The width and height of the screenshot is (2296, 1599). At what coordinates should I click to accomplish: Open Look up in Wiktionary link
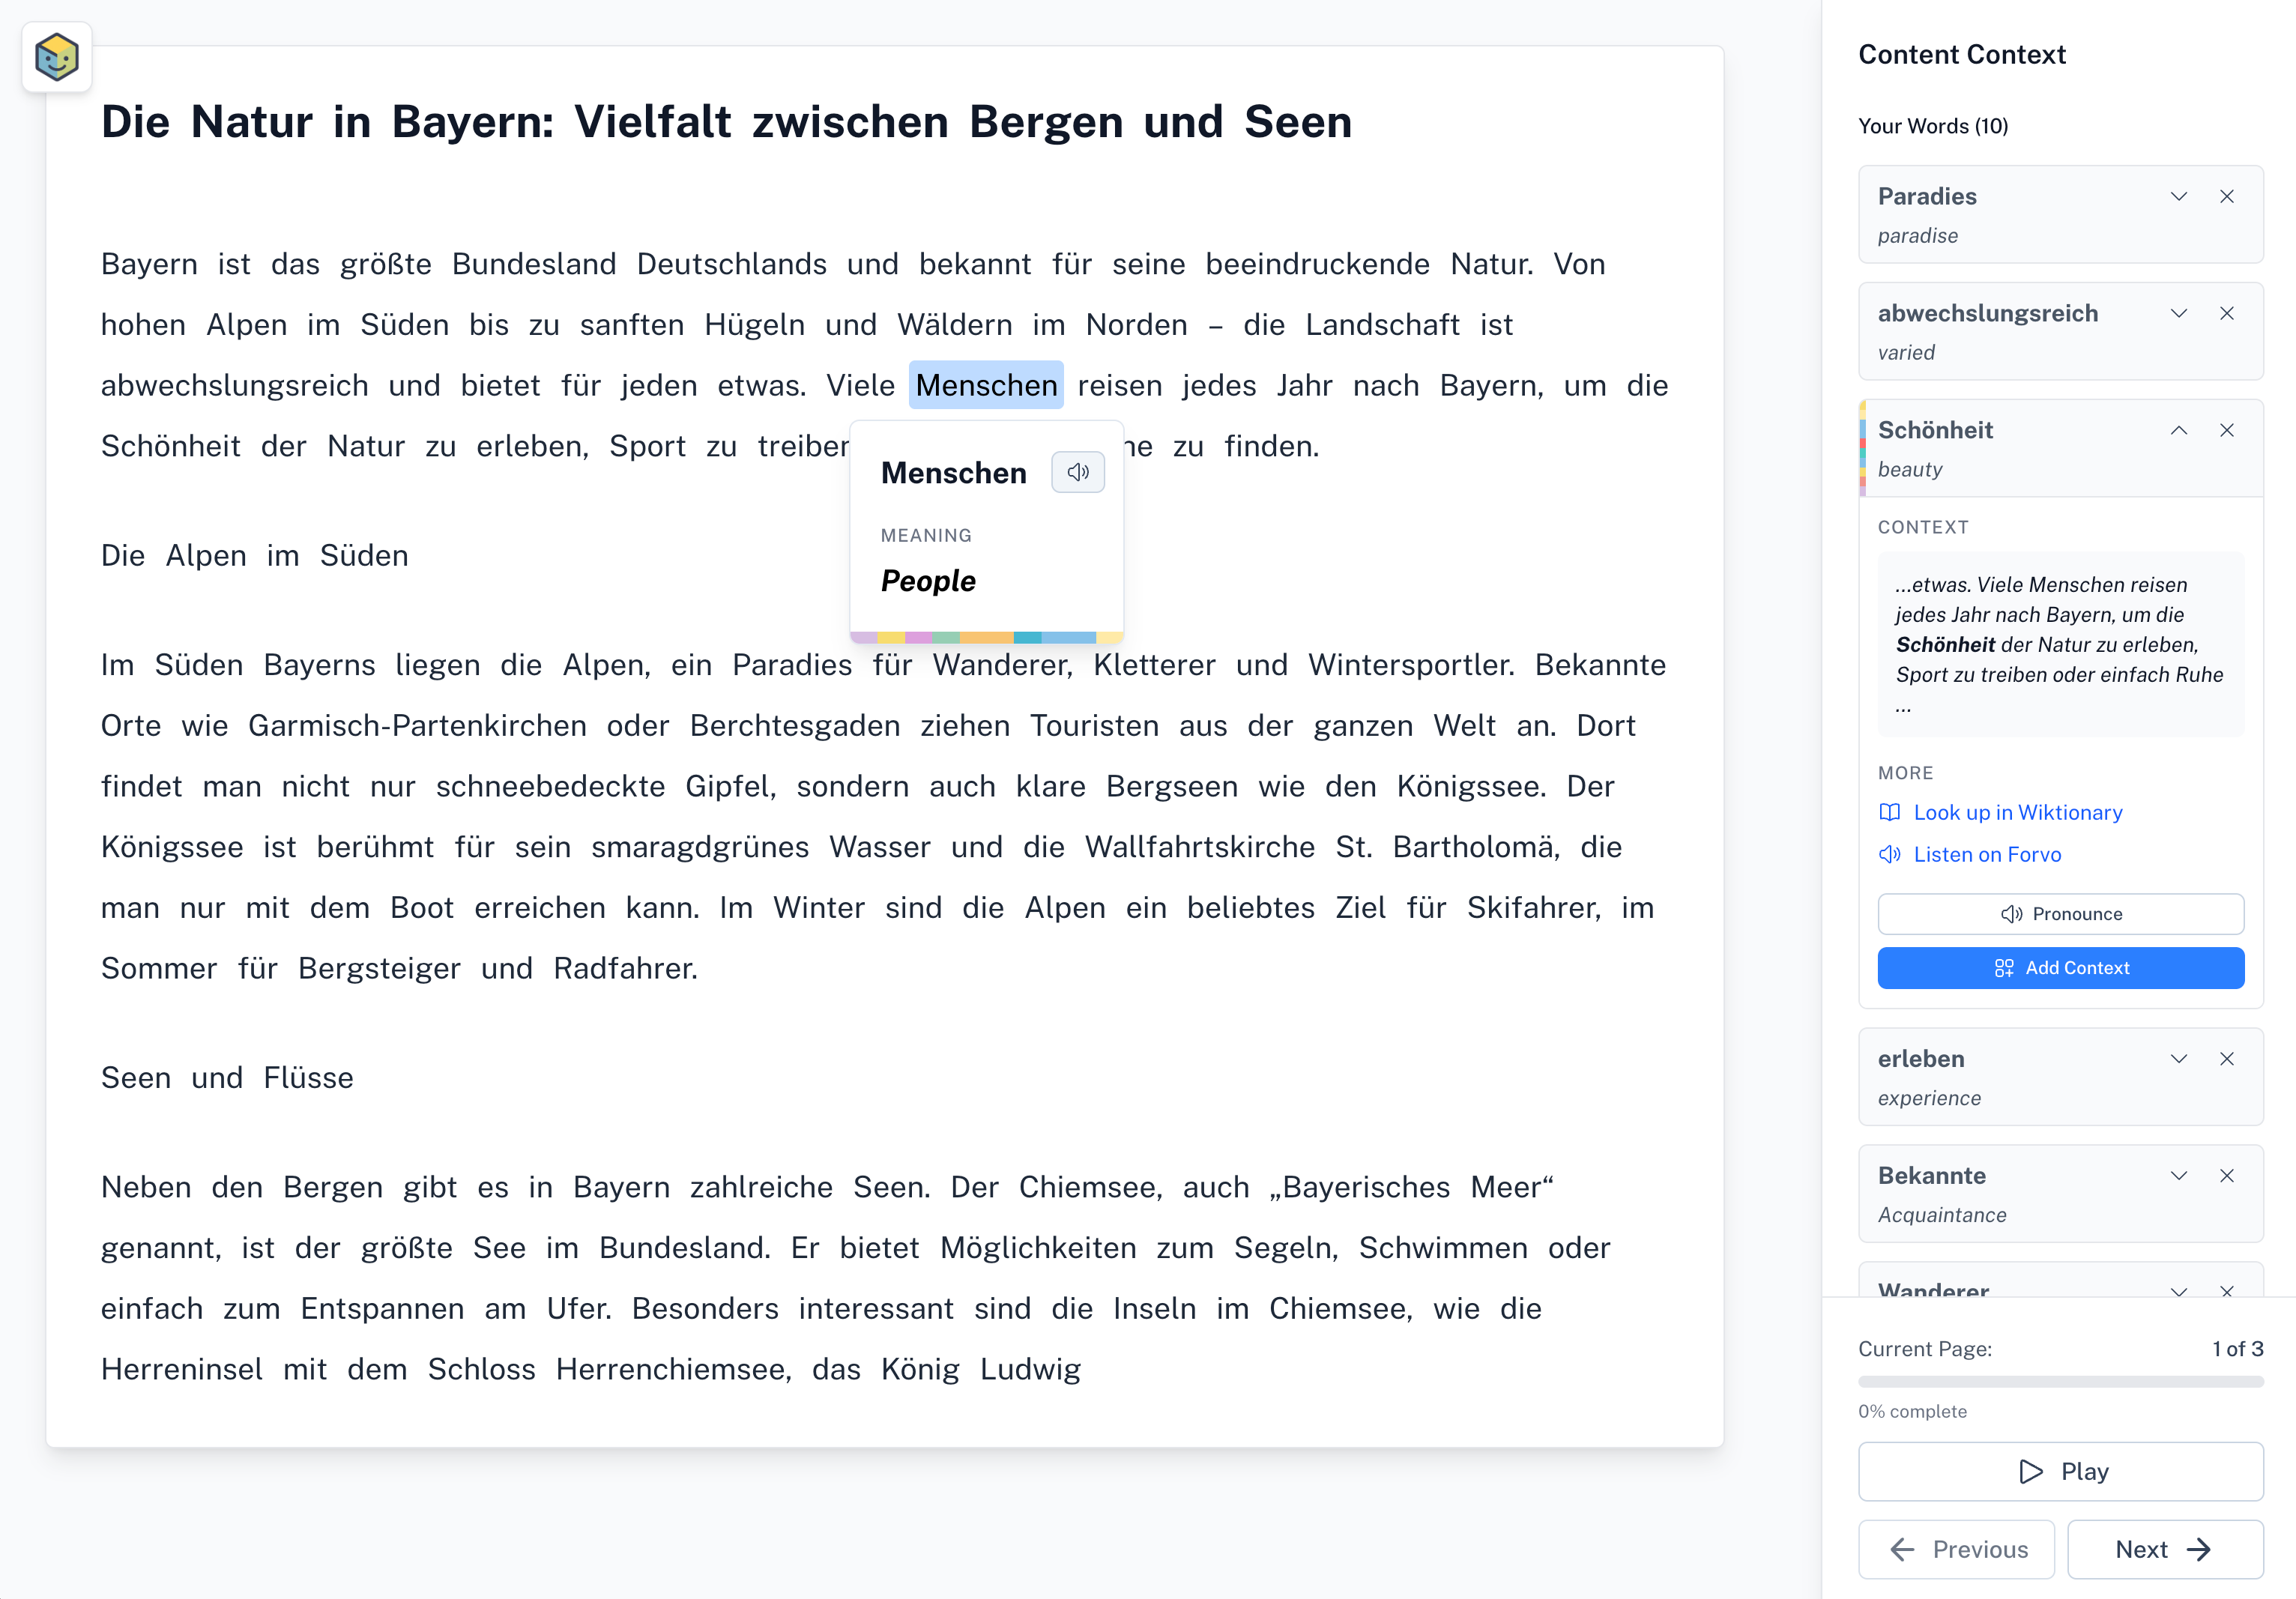pos(2016,812)
